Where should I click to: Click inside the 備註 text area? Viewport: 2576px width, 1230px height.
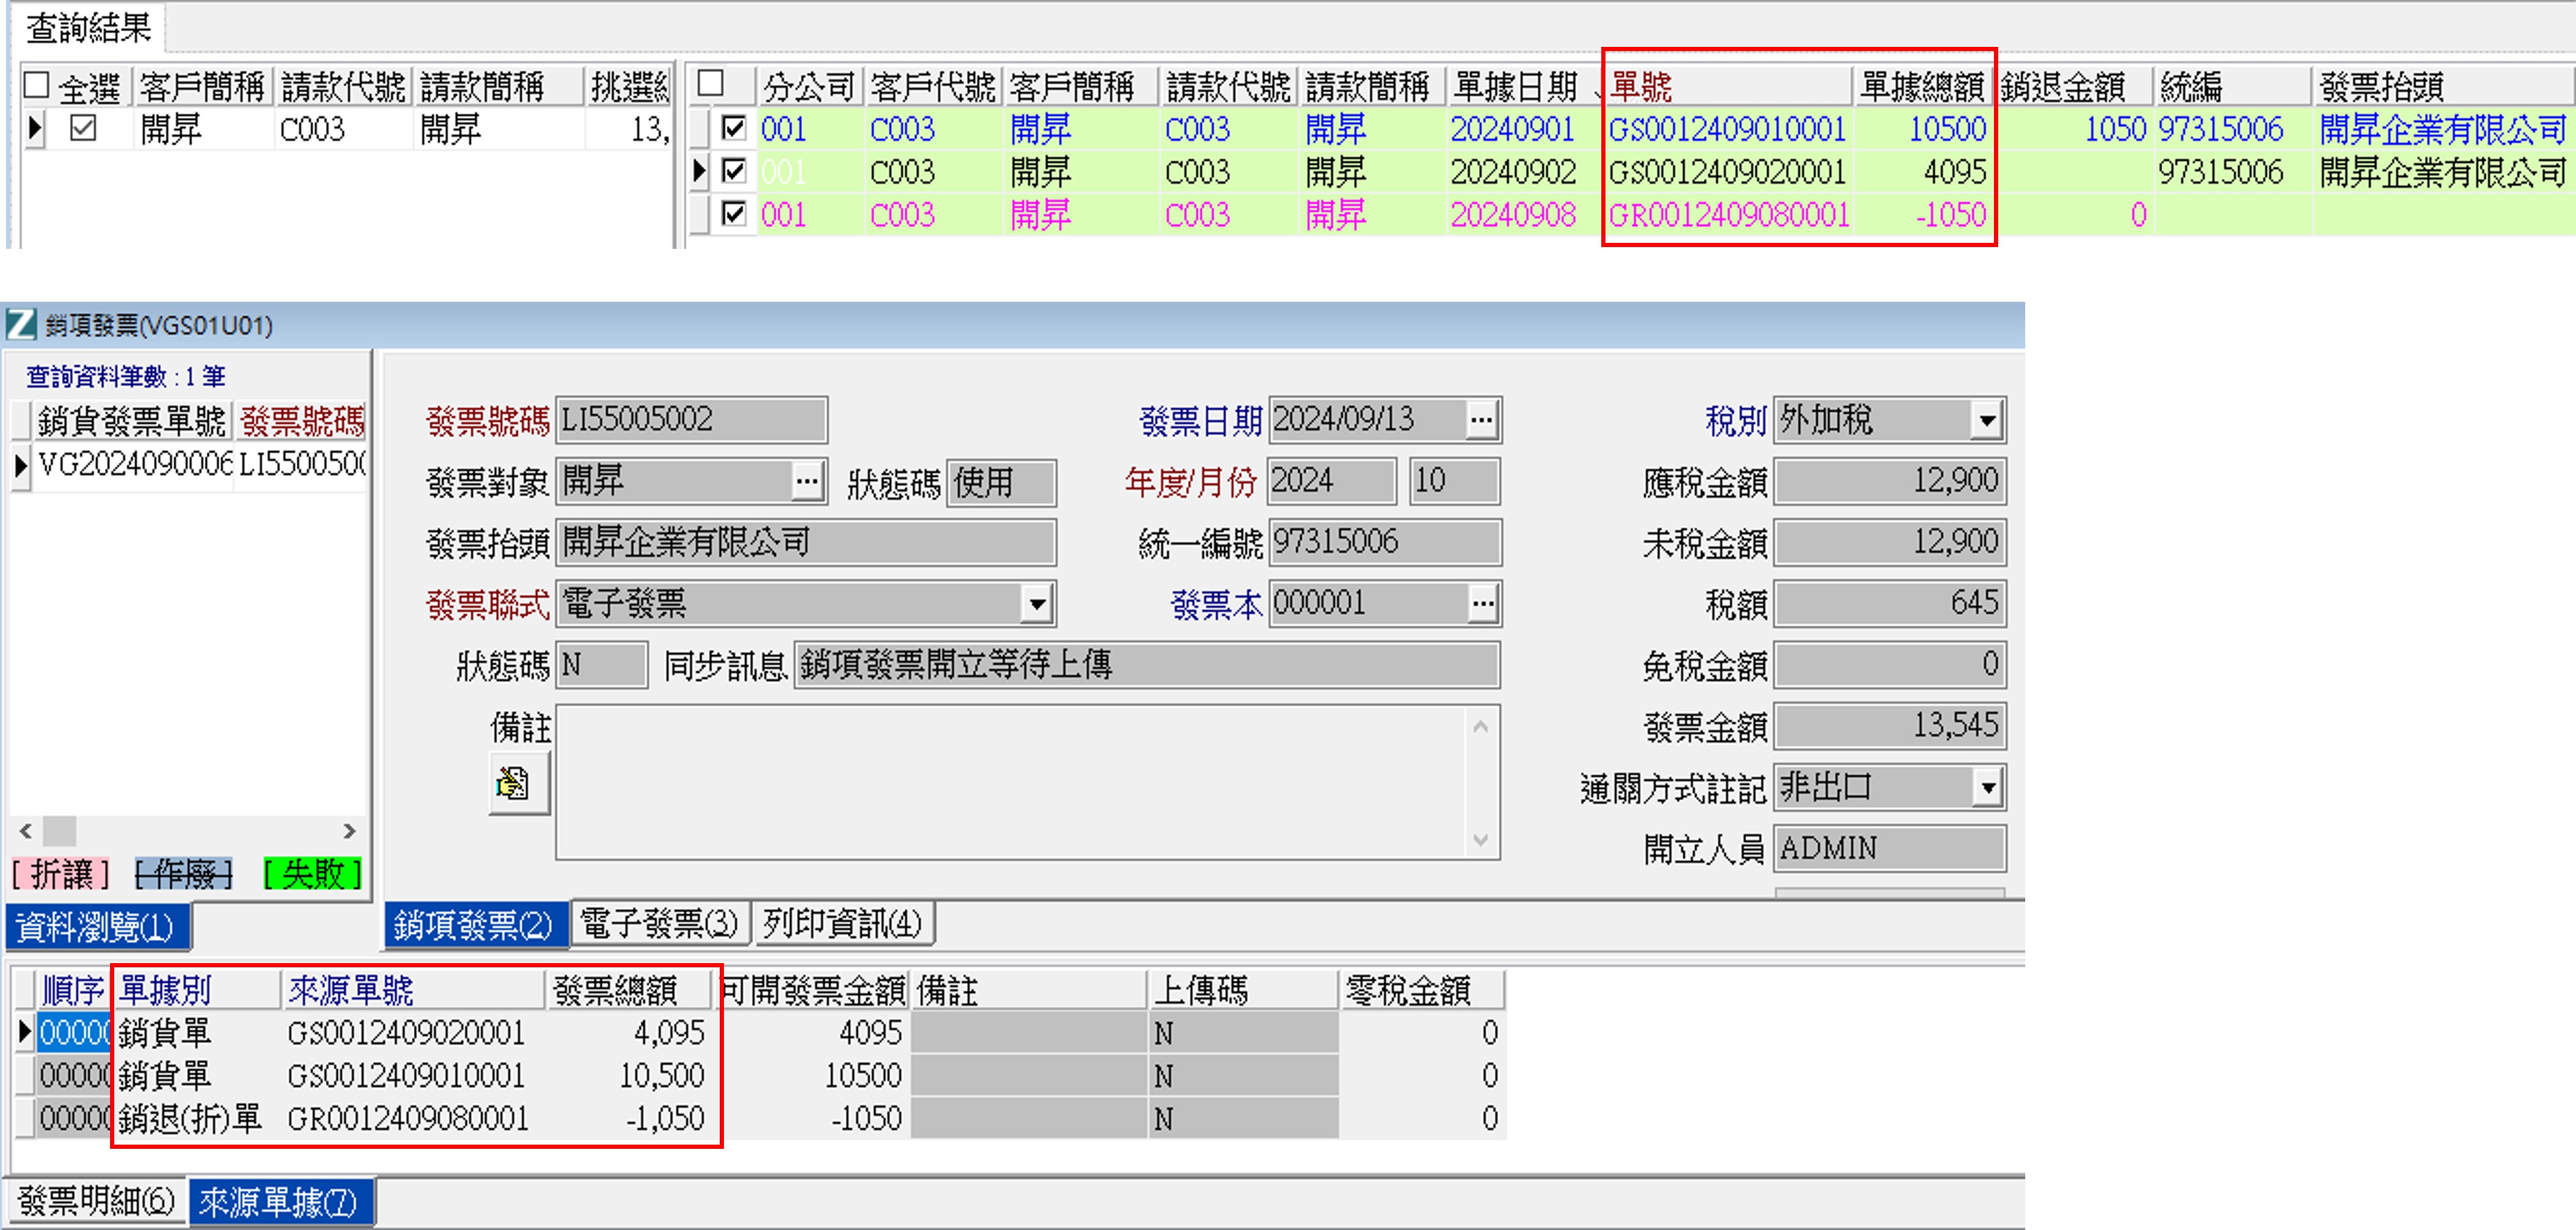tap(1010, 782)
